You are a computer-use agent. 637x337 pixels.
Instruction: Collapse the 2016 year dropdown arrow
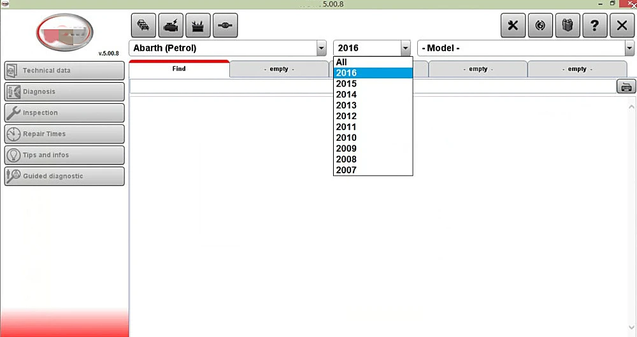tap(405, 48)
